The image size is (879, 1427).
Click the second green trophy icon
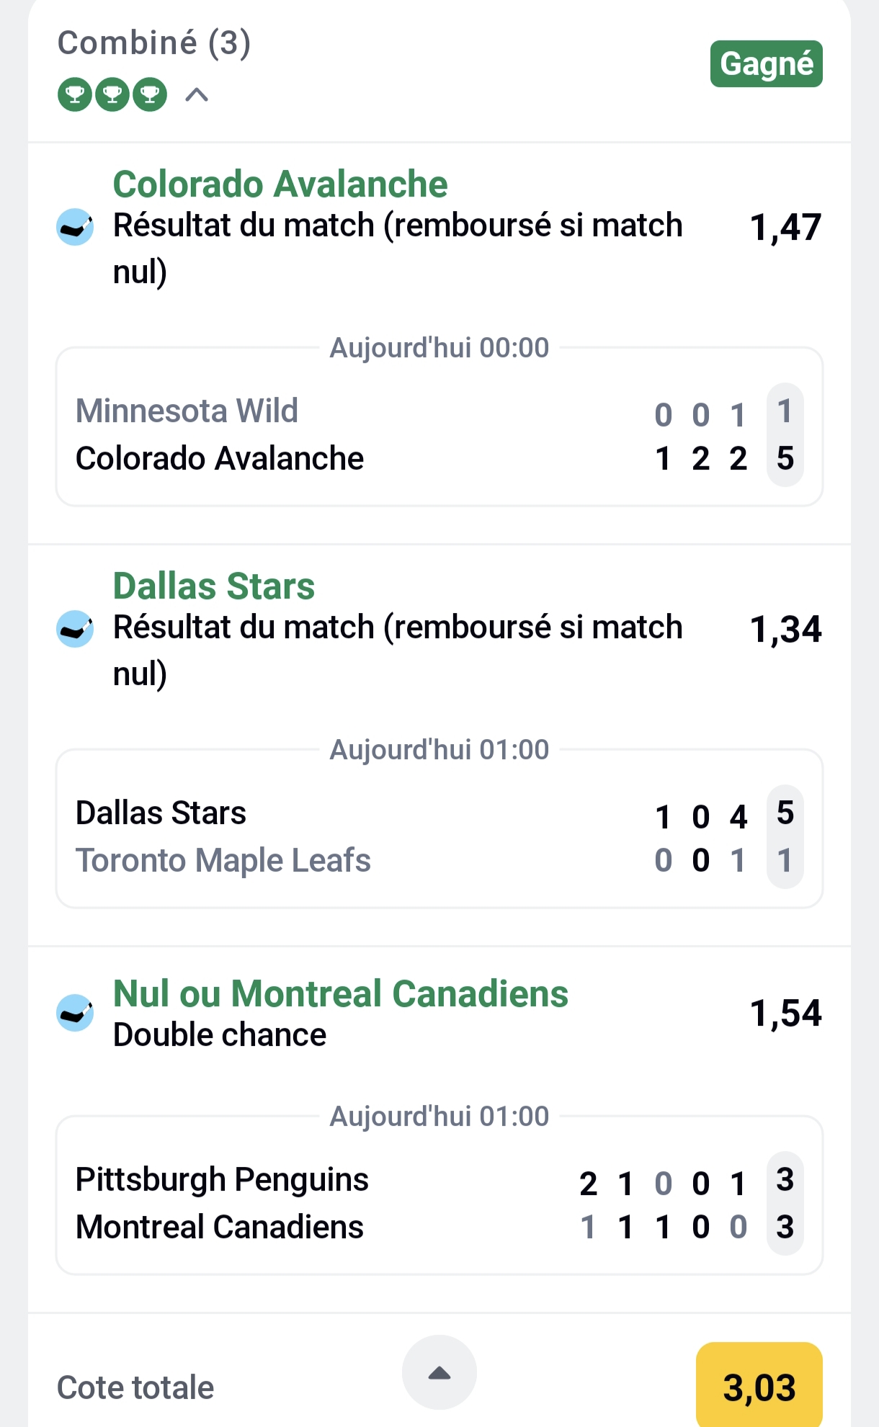(112, 94)
